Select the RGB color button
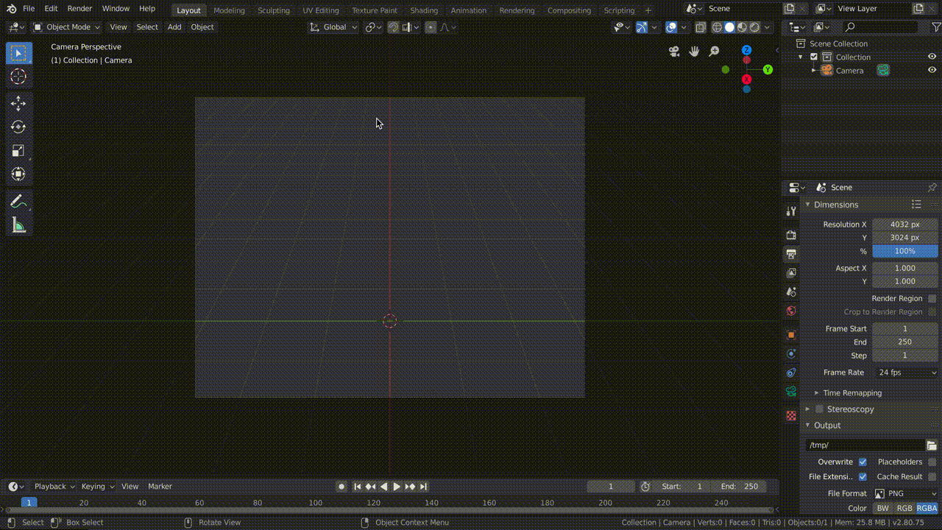The height and width of the screenshot is (530, 942). click(x=904, y=508)
